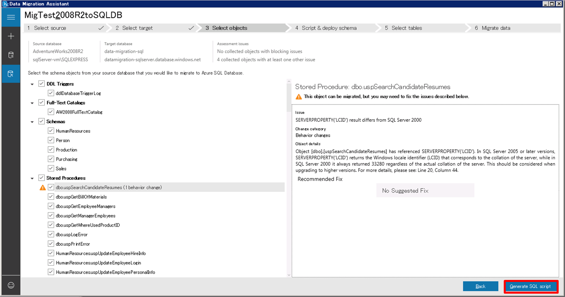This screenshot has width=565, height=297.
Task: Toggle the Stored Procedures group checkbox
Action: (x=42, y=178)
